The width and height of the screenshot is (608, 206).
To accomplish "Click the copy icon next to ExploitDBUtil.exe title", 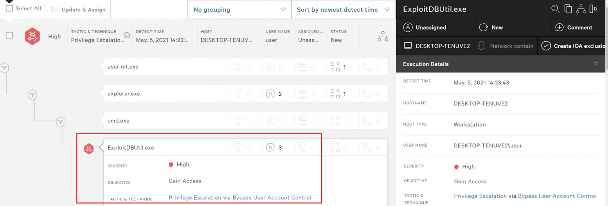I will [x=568, y=9].
